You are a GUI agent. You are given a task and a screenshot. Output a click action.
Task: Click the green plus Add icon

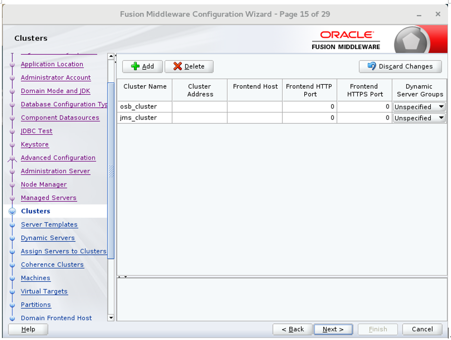coord(135,66)
